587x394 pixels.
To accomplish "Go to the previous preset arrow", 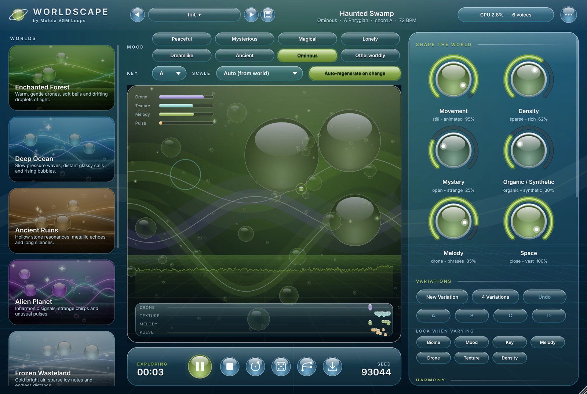I will pyautogui.click(x=138, y=15).
